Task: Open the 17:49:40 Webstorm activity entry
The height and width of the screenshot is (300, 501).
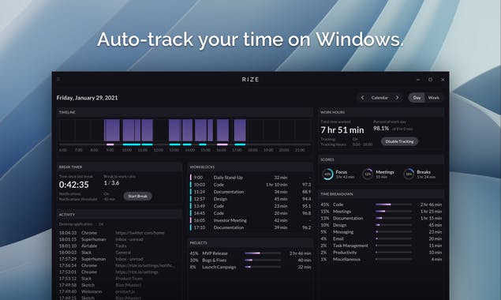Action: [x=118, y=291]
